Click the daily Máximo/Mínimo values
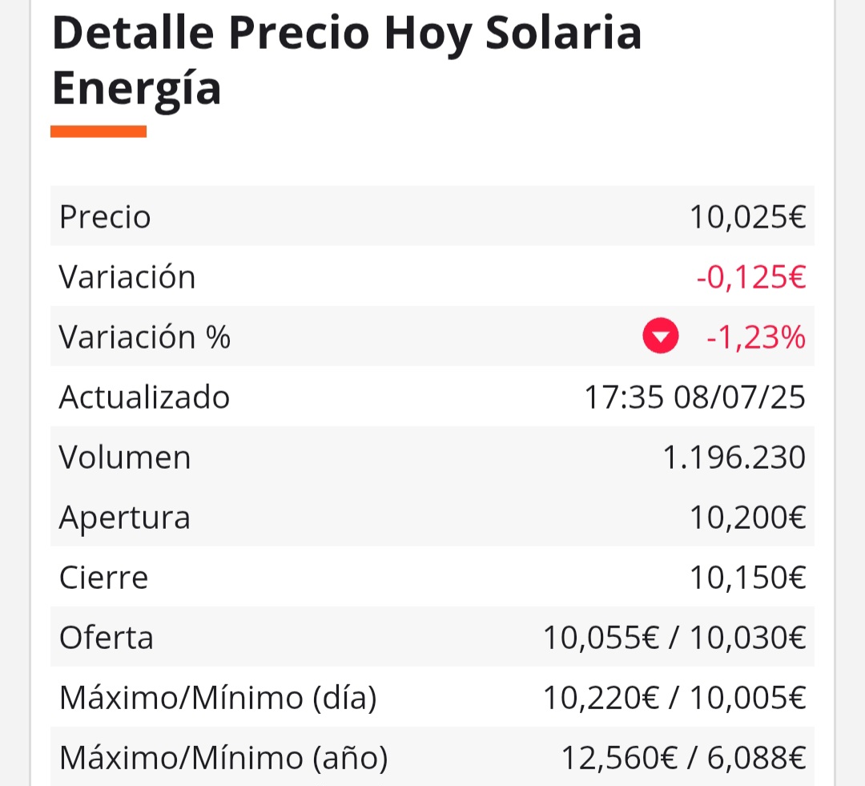The height and width of the screenshot is (786, 865). click(674, 698)
